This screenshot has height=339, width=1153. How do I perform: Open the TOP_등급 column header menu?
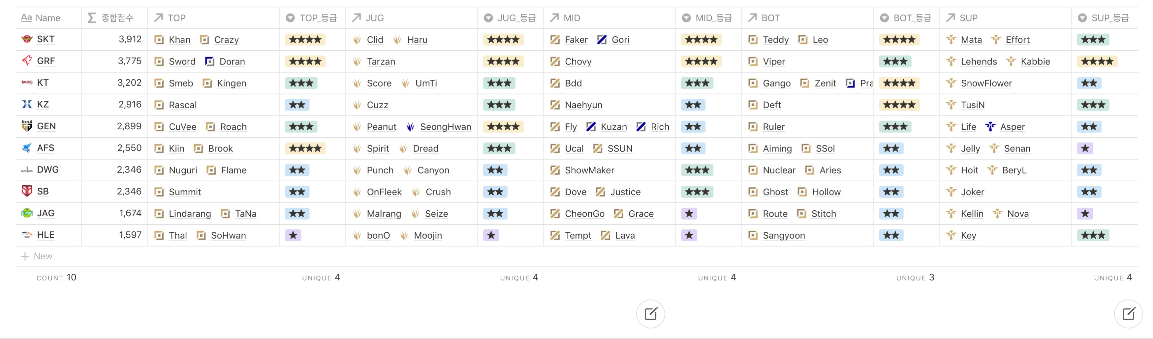(312, 18)
